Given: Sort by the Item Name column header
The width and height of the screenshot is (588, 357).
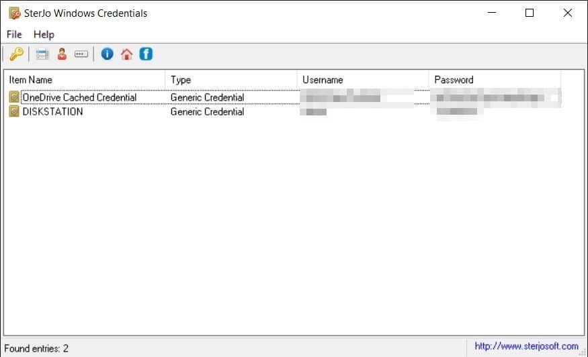Looking at the screenshot, I should (x=85, y=80).
